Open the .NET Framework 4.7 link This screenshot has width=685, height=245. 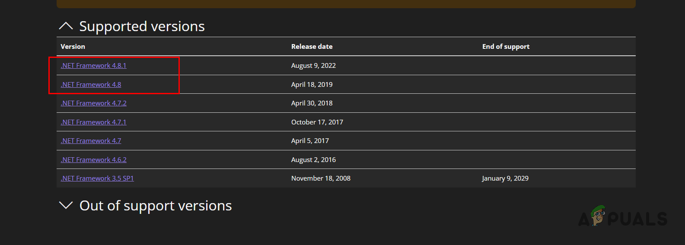[x=91, y=141]
